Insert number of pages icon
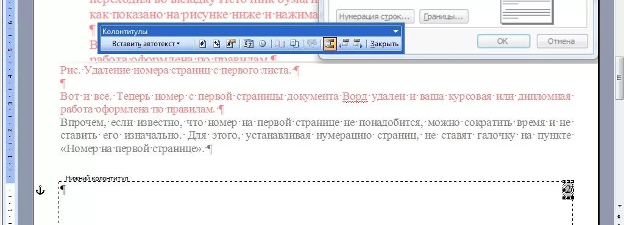 tap(216, 44)
